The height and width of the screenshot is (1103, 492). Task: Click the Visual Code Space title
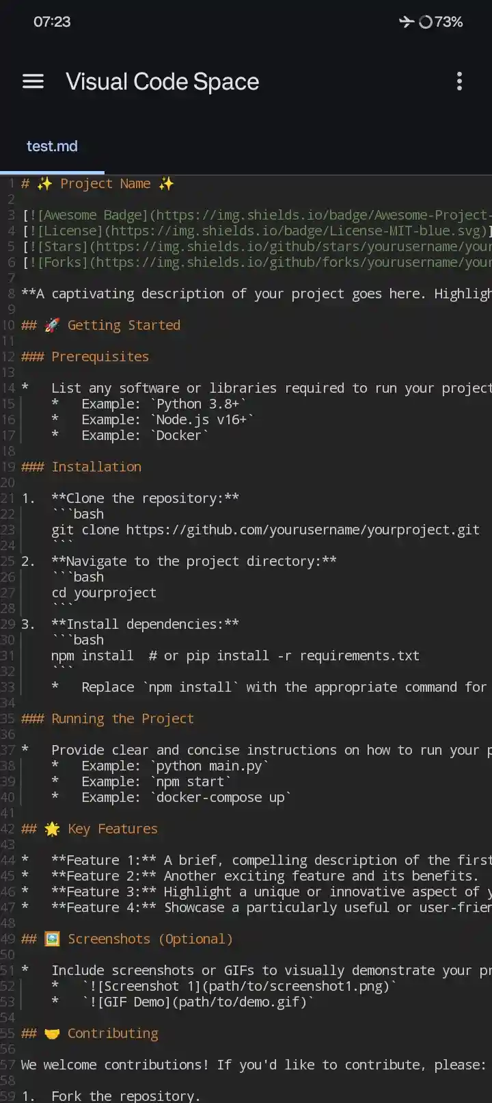pyautogui.click(x=162, y=81)
